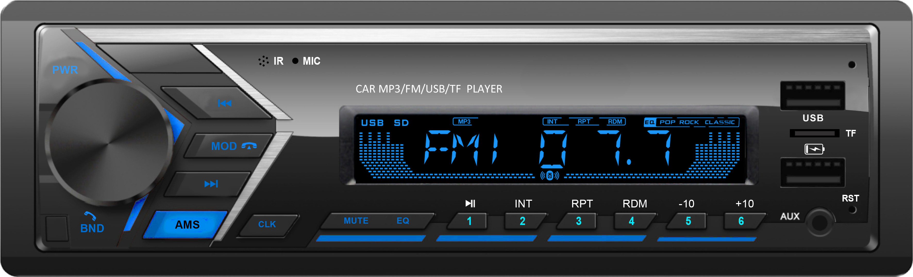Tap the MUTE label on the button

(356, 221)
